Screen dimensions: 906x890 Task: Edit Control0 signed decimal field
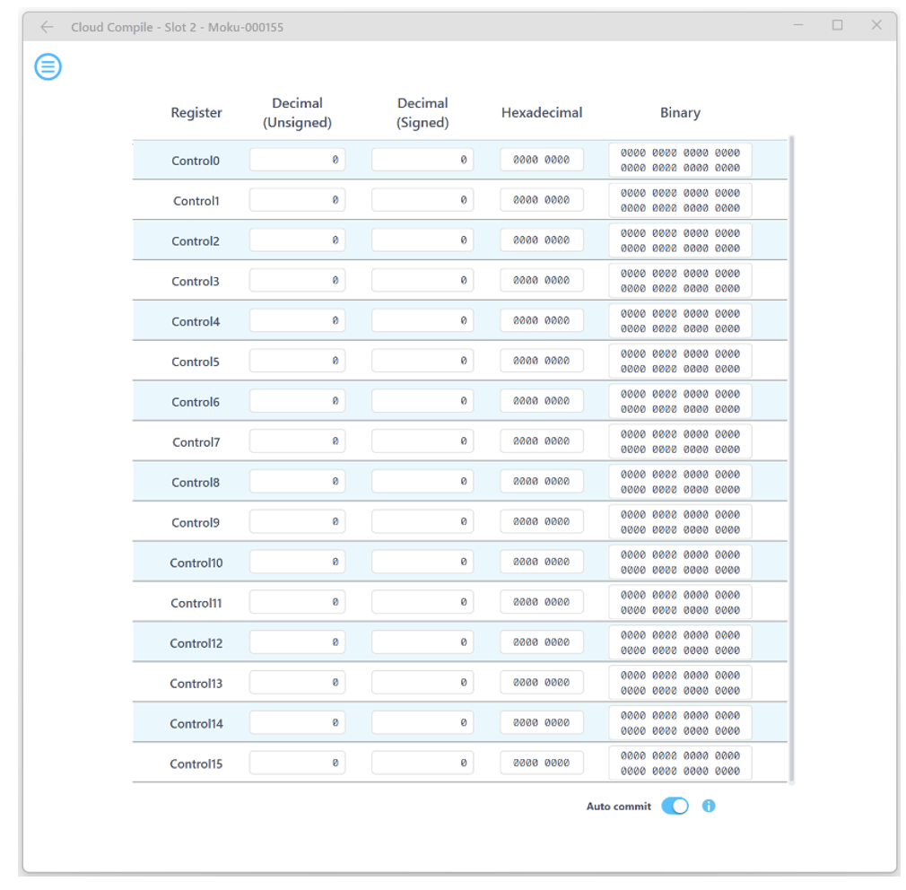point(423,160)
